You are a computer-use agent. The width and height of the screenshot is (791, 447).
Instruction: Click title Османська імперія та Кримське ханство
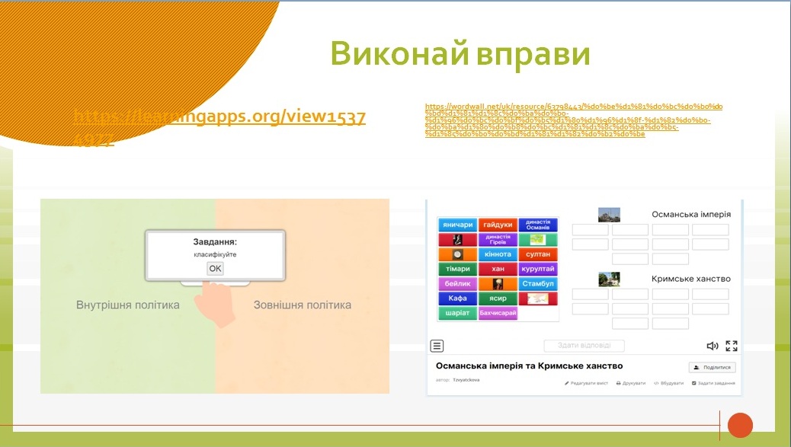click(x=529, y=366)
